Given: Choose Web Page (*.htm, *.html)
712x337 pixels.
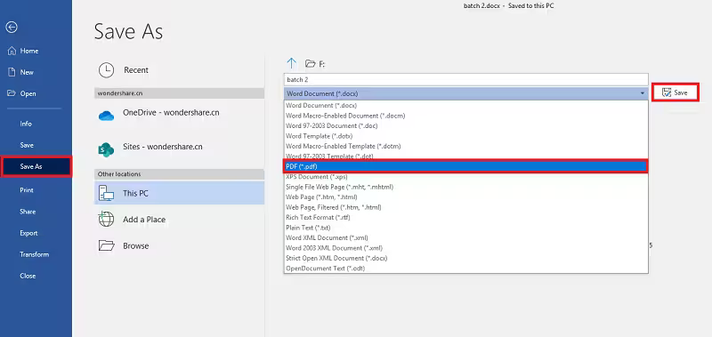Looking at the screenshot, I should tap(465, 197).
